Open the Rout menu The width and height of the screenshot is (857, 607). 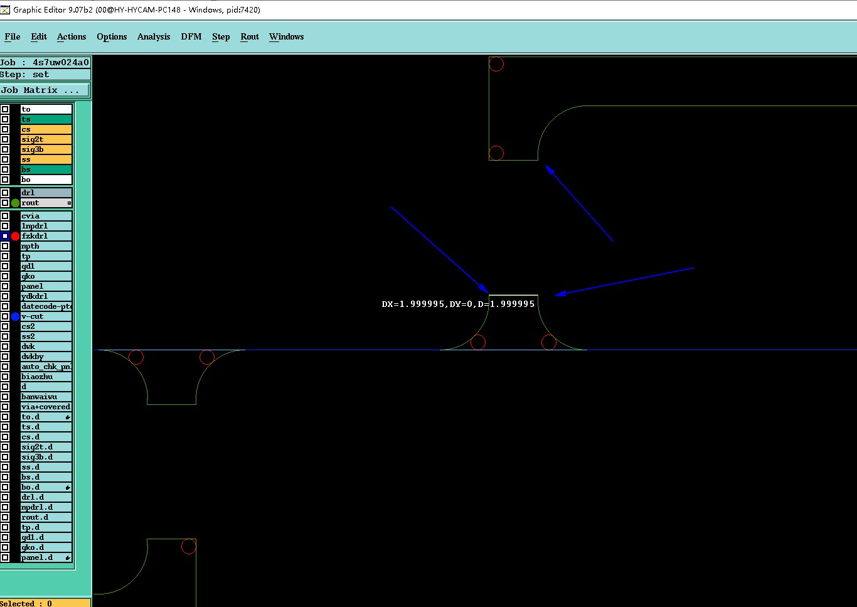click(x=250, y=36)
